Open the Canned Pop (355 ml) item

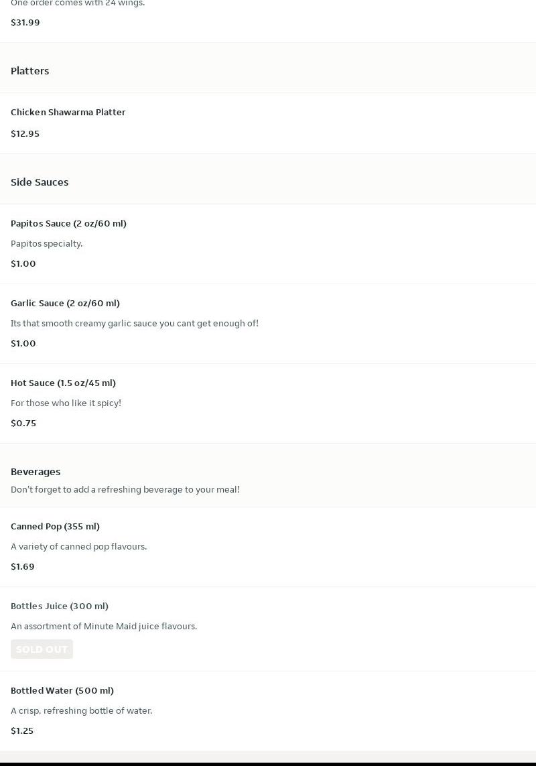pyautogui.click(x=55, y=526)
